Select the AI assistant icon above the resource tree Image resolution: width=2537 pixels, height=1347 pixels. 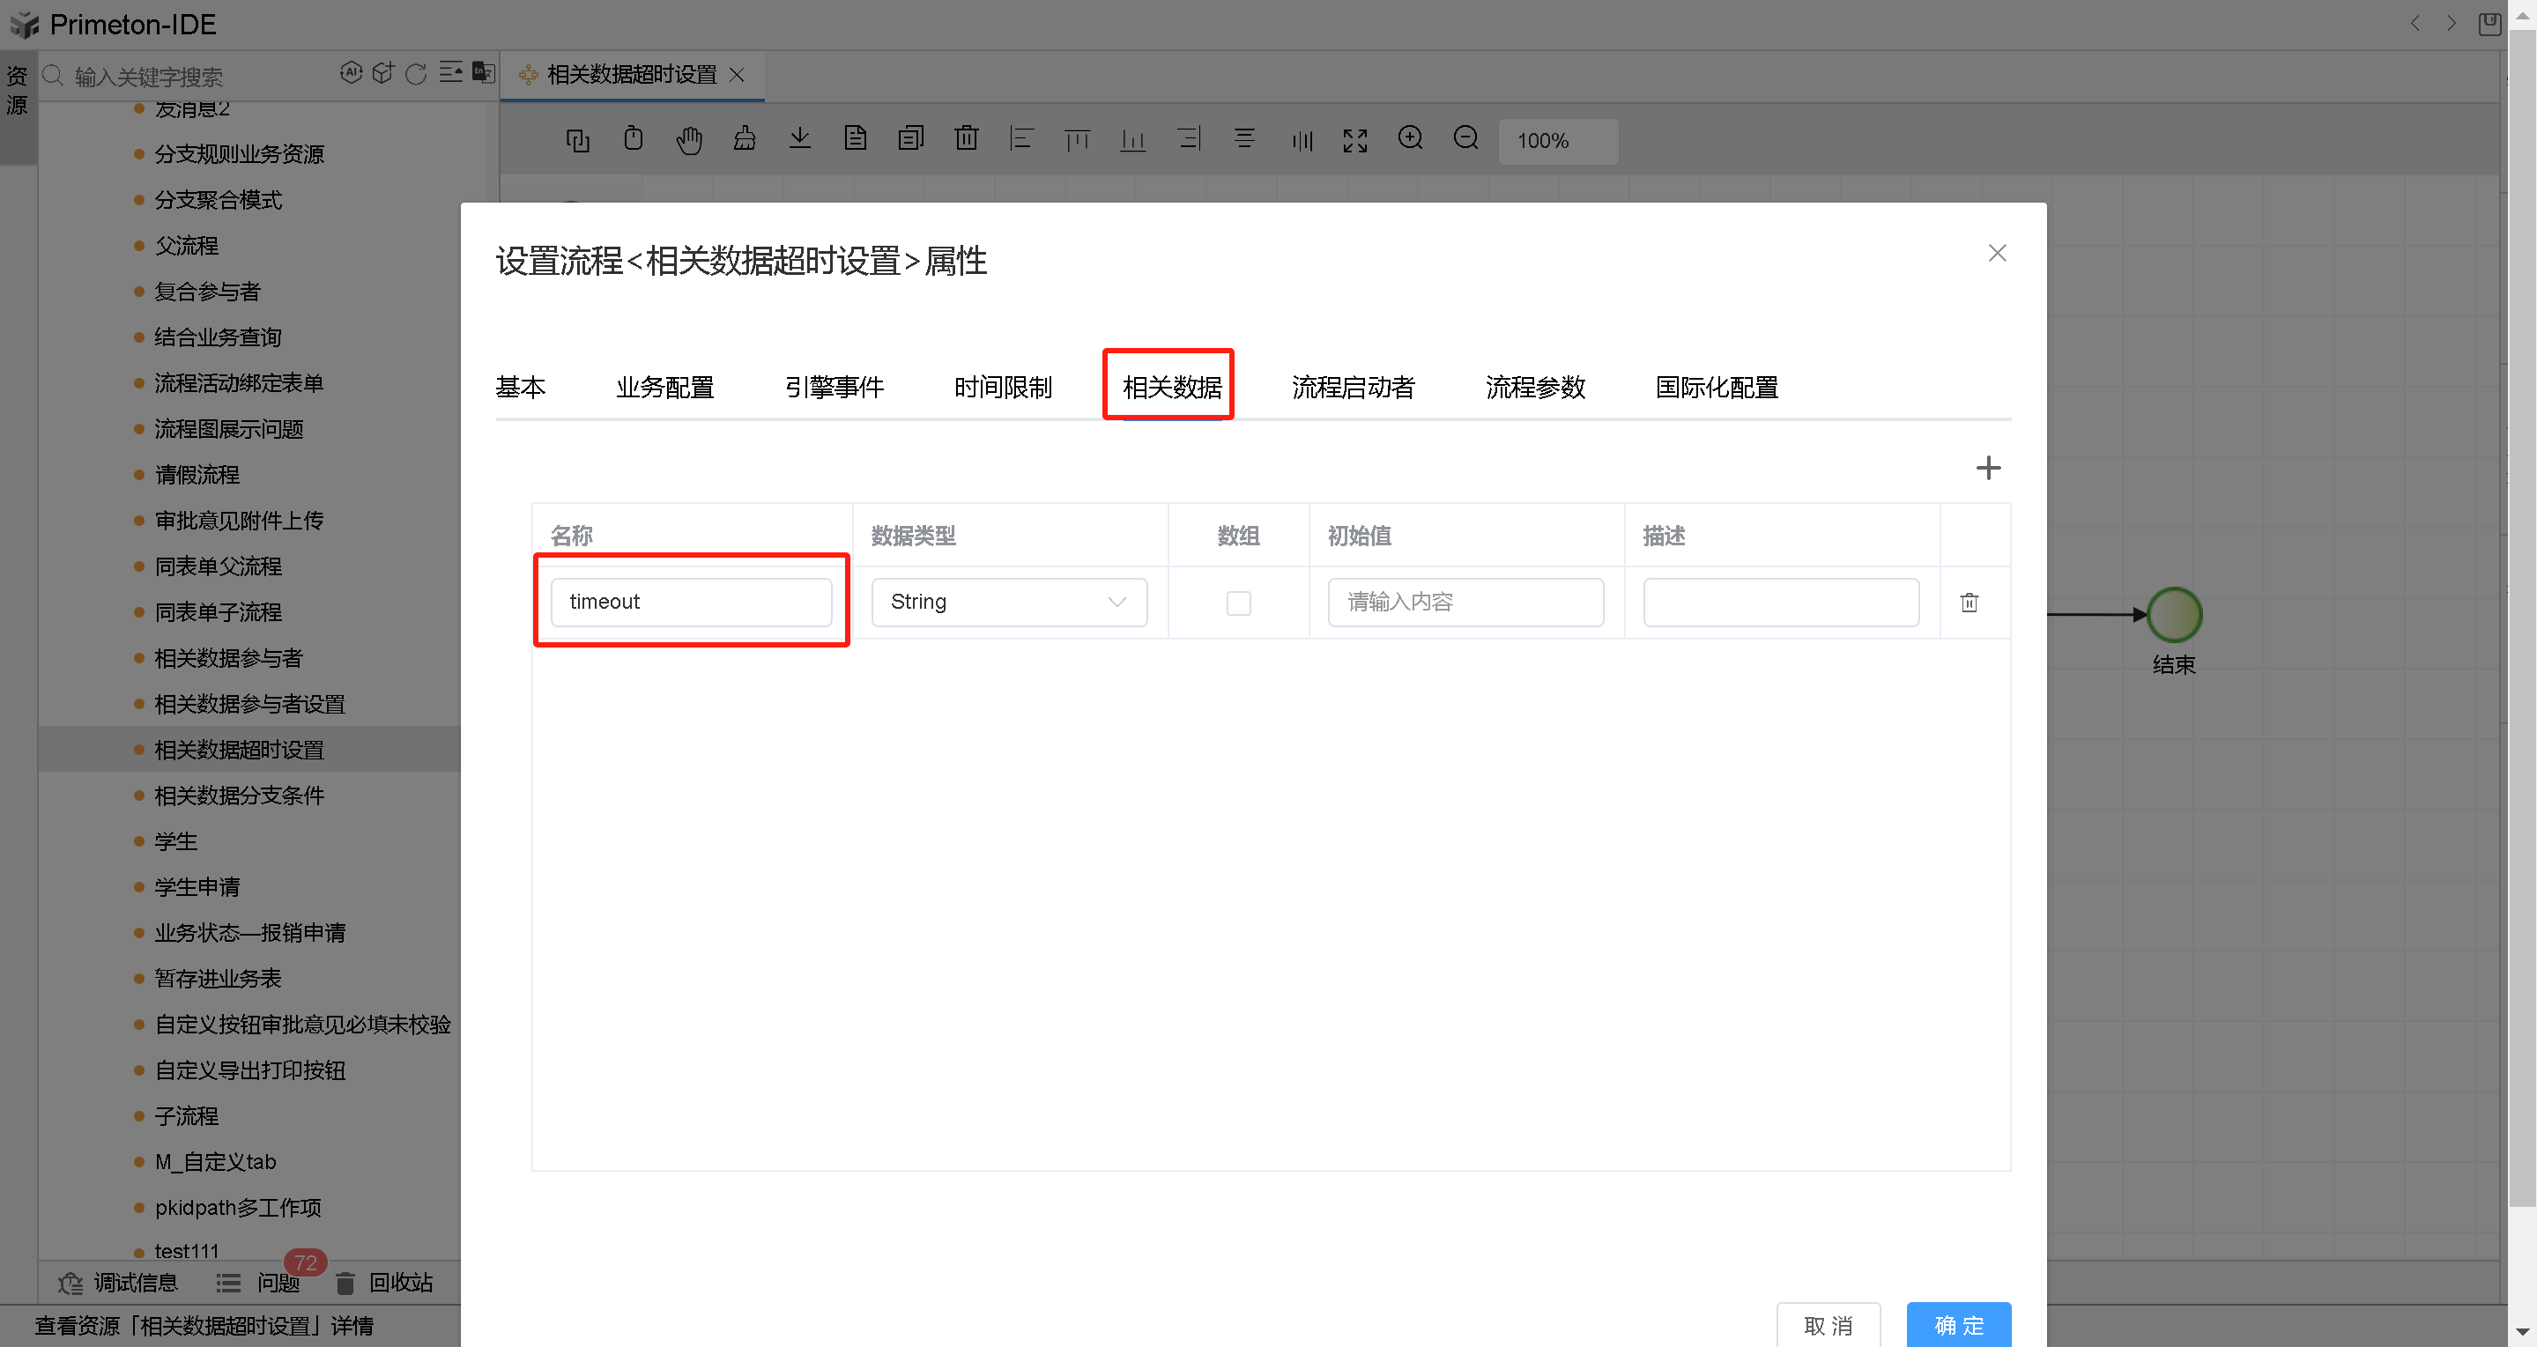coord(352,73)
